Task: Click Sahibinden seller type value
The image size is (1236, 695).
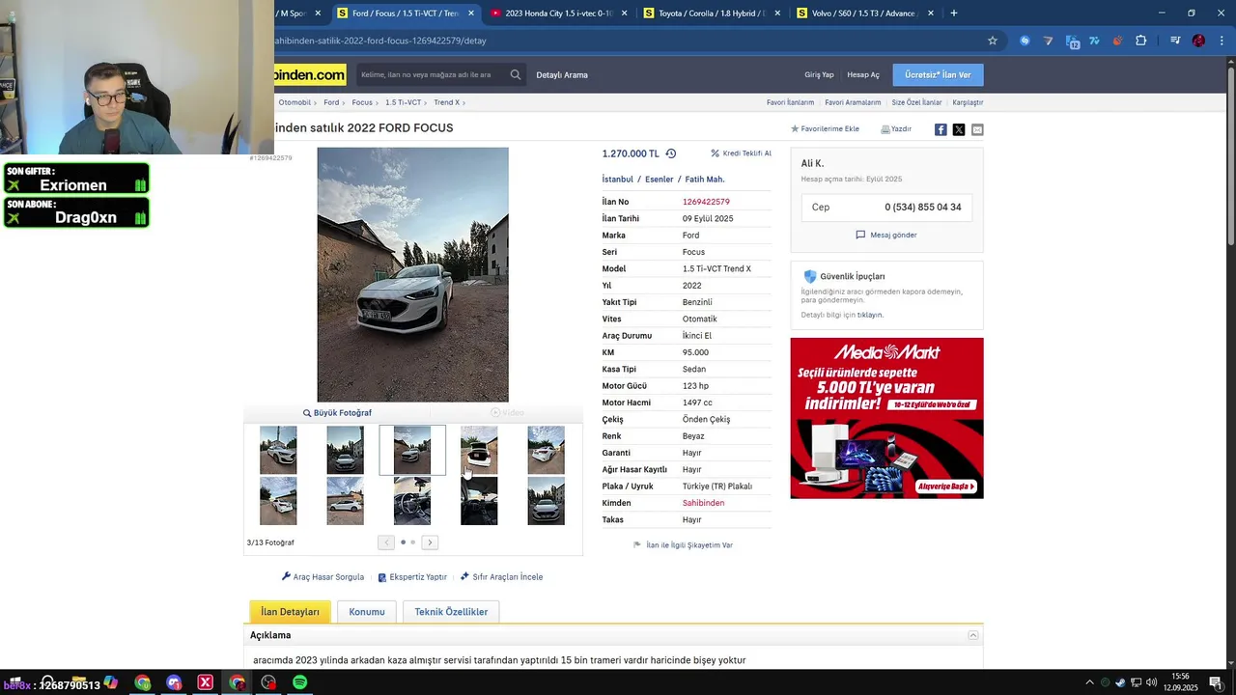Action: pos(703,503)
